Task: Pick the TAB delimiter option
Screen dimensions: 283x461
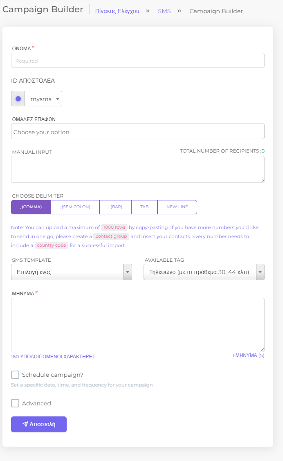Action: tap(144, 207)
